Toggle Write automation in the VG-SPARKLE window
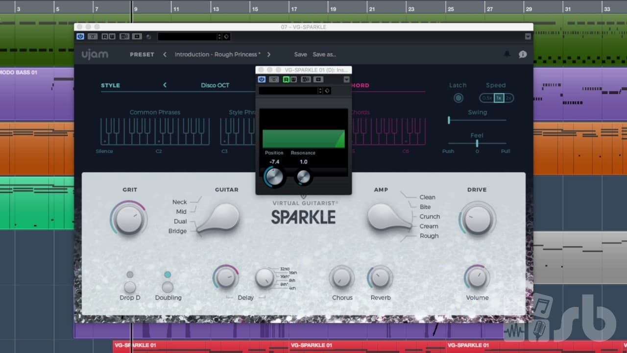Viewport: 627px width, 353px height. [112, 36]
